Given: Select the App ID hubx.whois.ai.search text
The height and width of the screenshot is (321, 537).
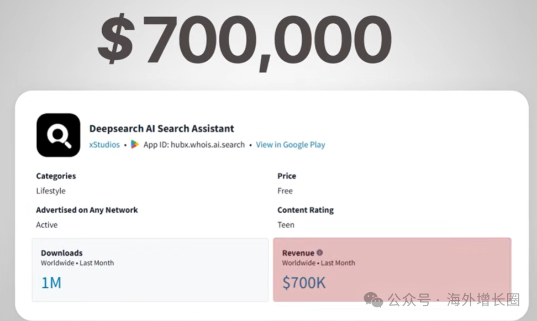Looking at the screenshot, I should click(x=194, y=145).
